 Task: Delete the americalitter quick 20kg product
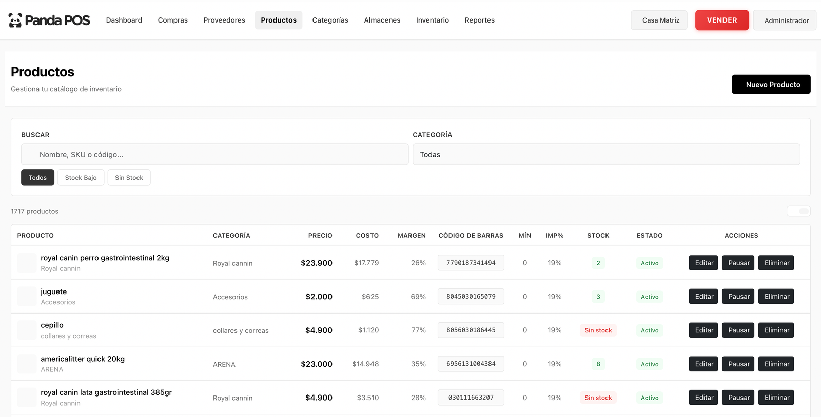click(776, 364)
